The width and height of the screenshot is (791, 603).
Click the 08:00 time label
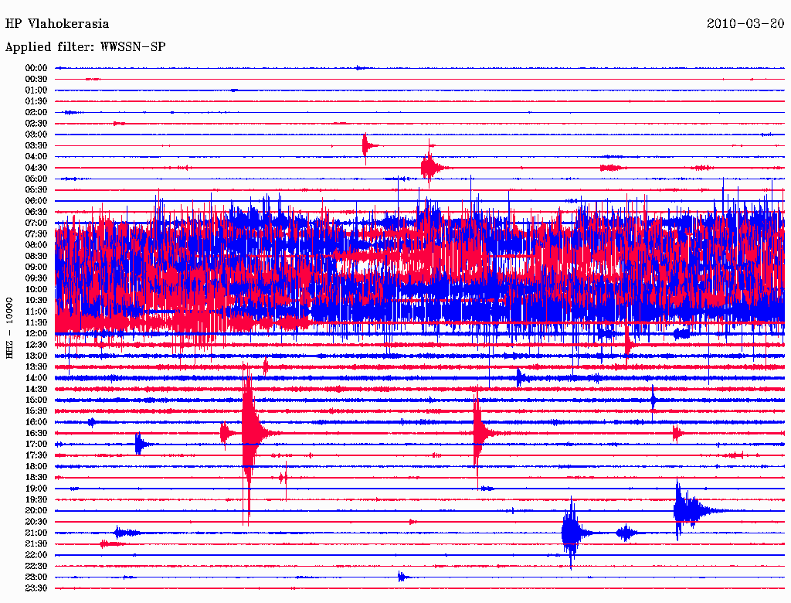click(36, 245)
